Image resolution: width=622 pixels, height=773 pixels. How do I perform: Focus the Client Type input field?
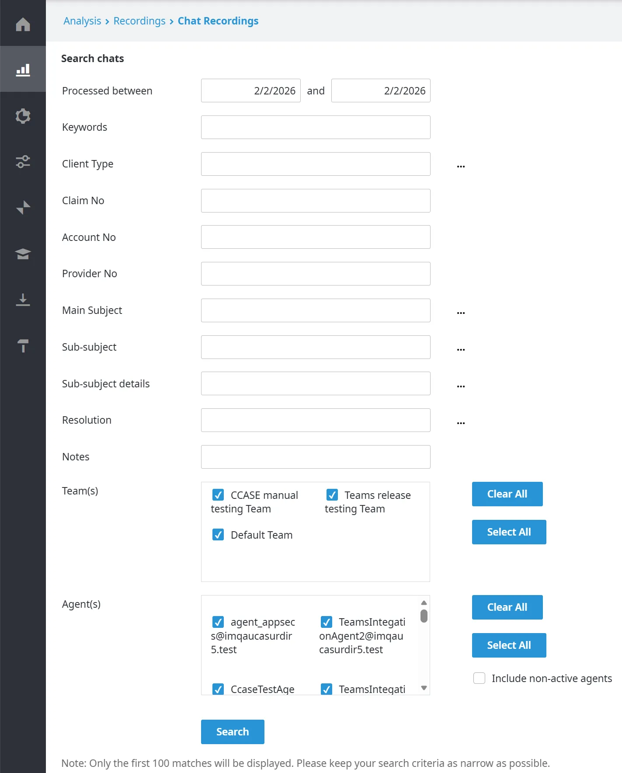click(316, 164)
